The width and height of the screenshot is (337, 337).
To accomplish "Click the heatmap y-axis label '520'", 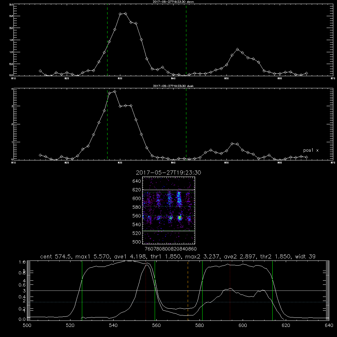I will [137, 233].
